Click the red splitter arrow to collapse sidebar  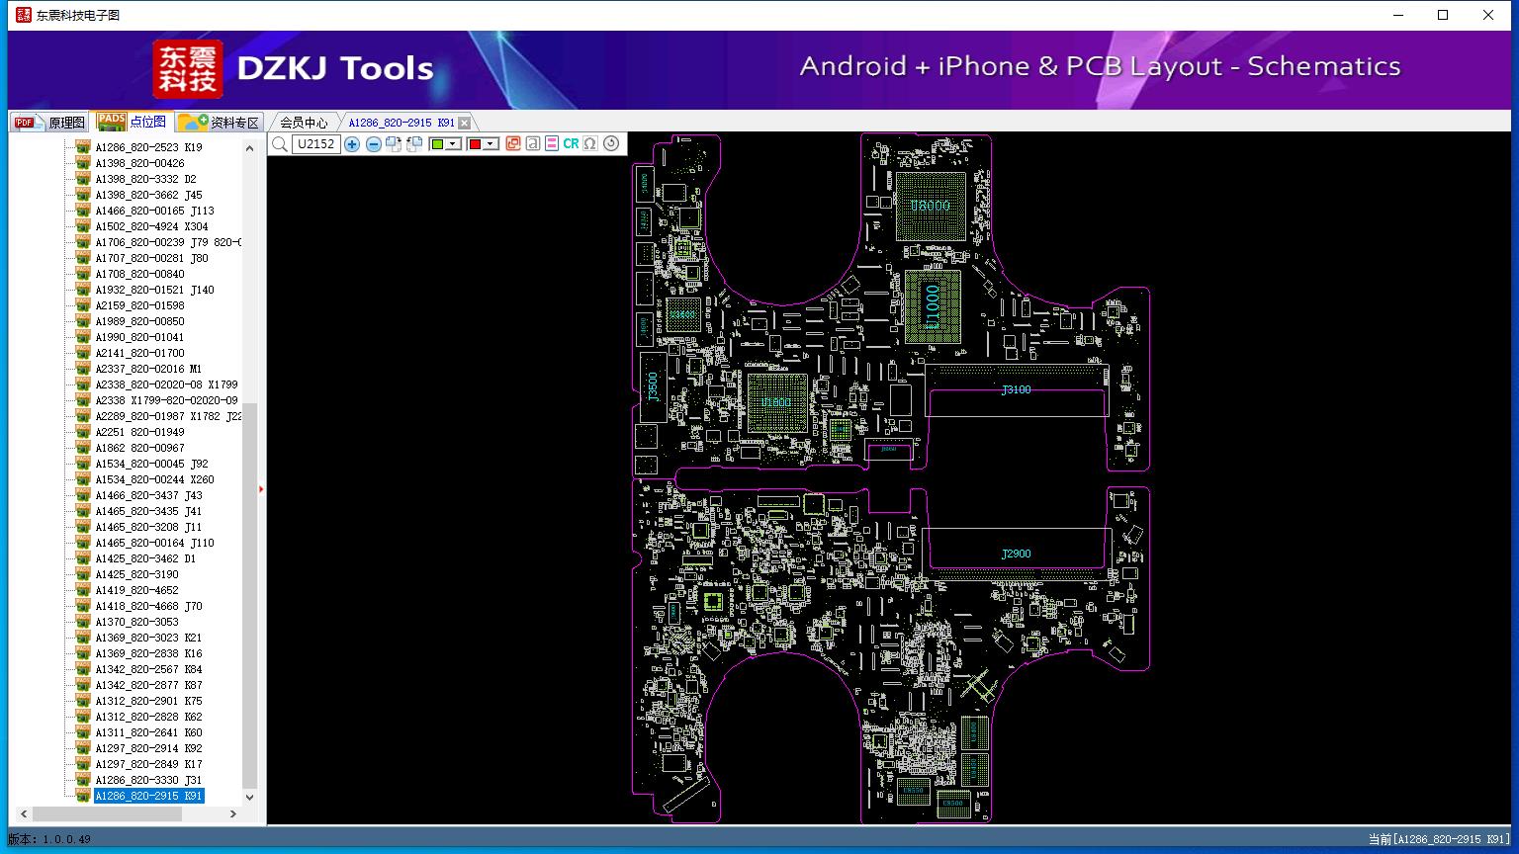click(x=261, y=489)
